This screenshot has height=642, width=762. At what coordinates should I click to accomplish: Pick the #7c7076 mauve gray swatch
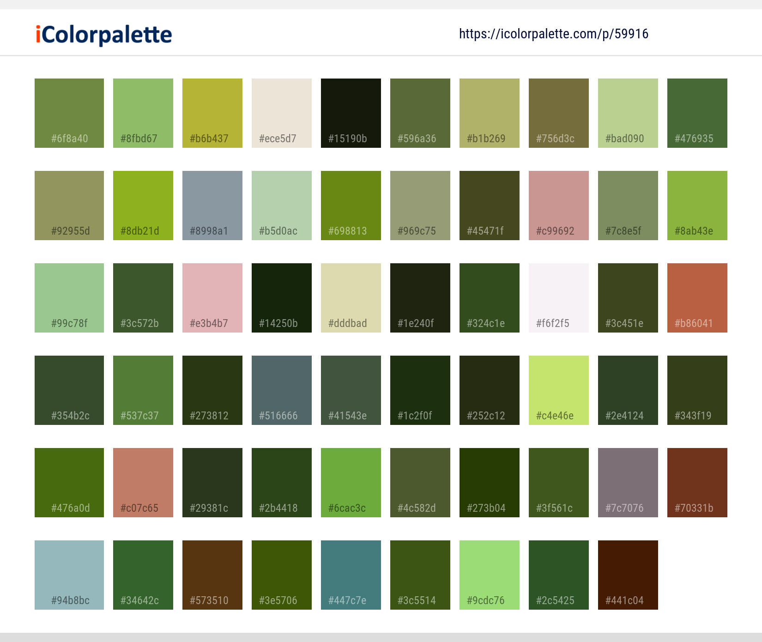(x=628, y=483)
